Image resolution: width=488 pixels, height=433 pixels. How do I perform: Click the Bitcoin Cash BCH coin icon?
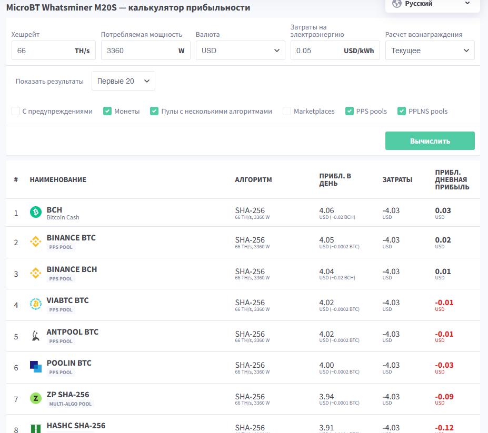point(35,212)
